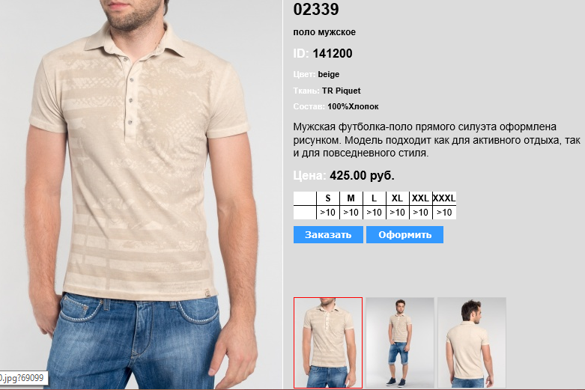Click the .jpg?69099 tooltip label

tap(22, 378)
